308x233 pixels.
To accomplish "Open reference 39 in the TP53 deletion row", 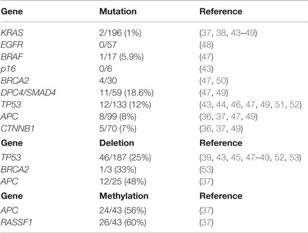I will pyautogui.click(x=207, y=158).
